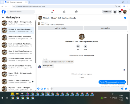This screenshot has width=130, height=104.
Task: Open Maria conversation
Action: (17, 23)
